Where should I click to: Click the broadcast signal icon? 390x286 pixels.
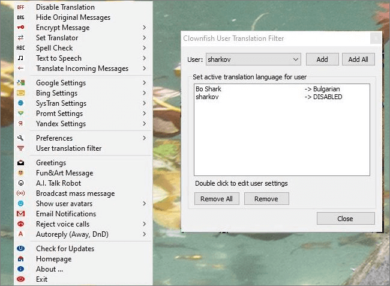pyautogui.click(x=20, y=193)
